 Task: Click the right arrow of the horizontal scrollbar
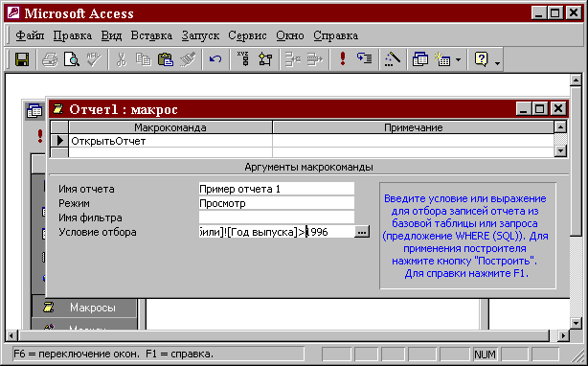[563, 335]
